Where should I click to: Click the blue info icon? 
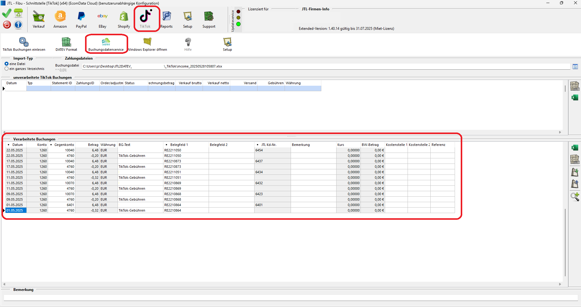click(18, 25)
